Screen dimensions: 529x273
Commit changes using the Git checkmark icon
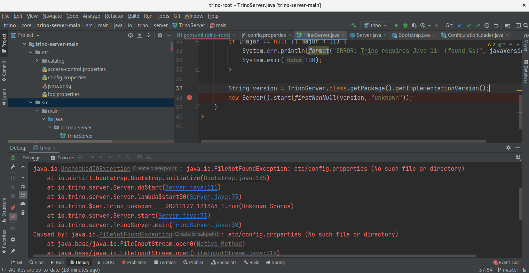pos(469,25)
